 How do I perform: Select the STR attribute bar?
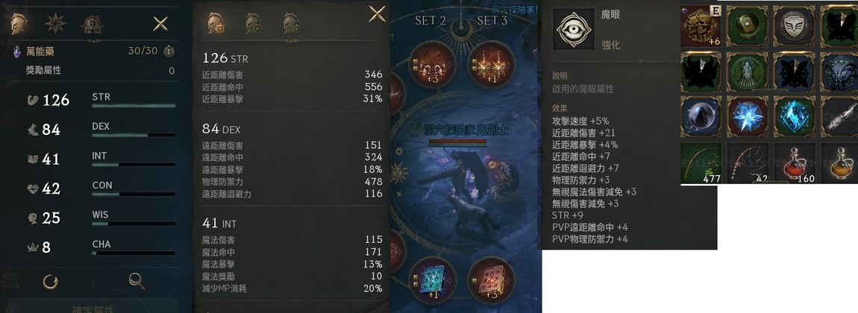click(x=134, y=105)
